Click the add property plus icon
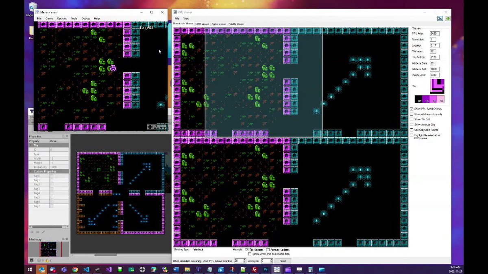 click(32, 232)
